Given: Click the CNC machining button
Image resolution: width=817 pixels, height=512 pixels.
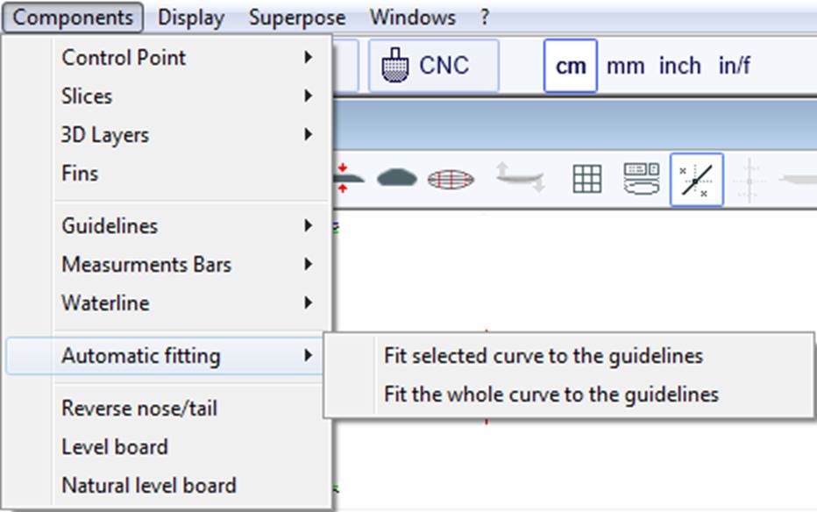Looking at the screenshot, I should 432,66.
